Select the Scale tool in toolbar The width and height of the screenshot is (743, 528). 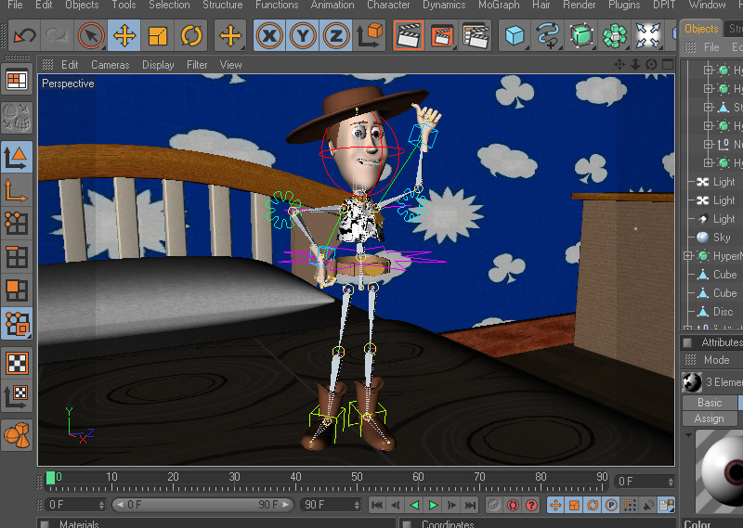click(x=157, y=35)
